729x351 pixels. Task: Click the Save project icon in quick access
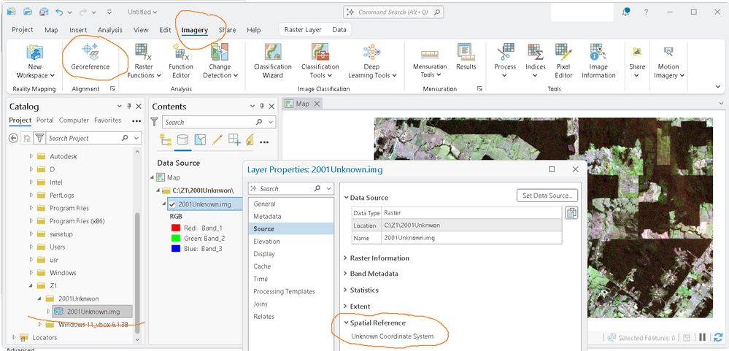pyautogui.click(x=44, y=12)
